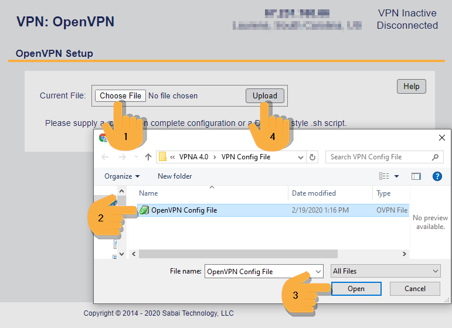Image resolution: width=452 pixels, height=328 pixels.
Task: Open the All Files type dropdown
Action: (385, 271)
